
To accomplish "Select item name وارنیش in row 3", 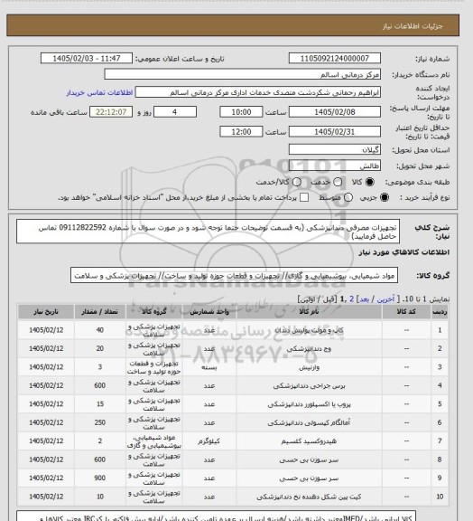I will [x=309, y=367].
